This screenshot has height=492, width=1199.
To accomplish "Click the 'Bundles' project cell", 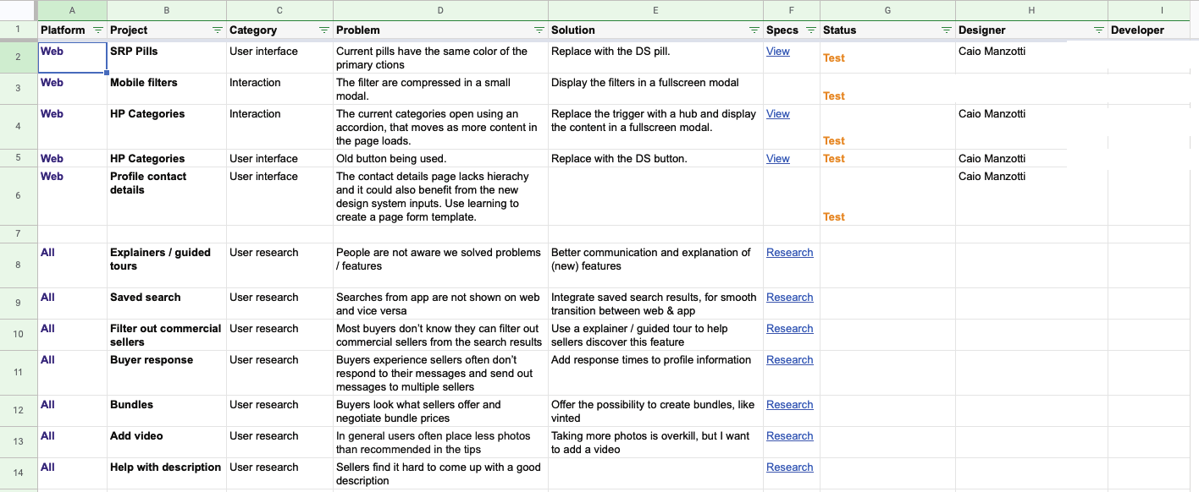I will (167, 411).
